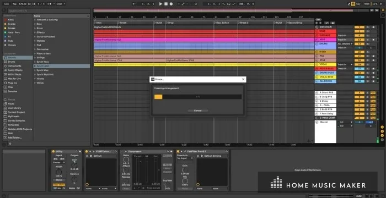
Task: Open Max for Live category
Action: (14, 79)
